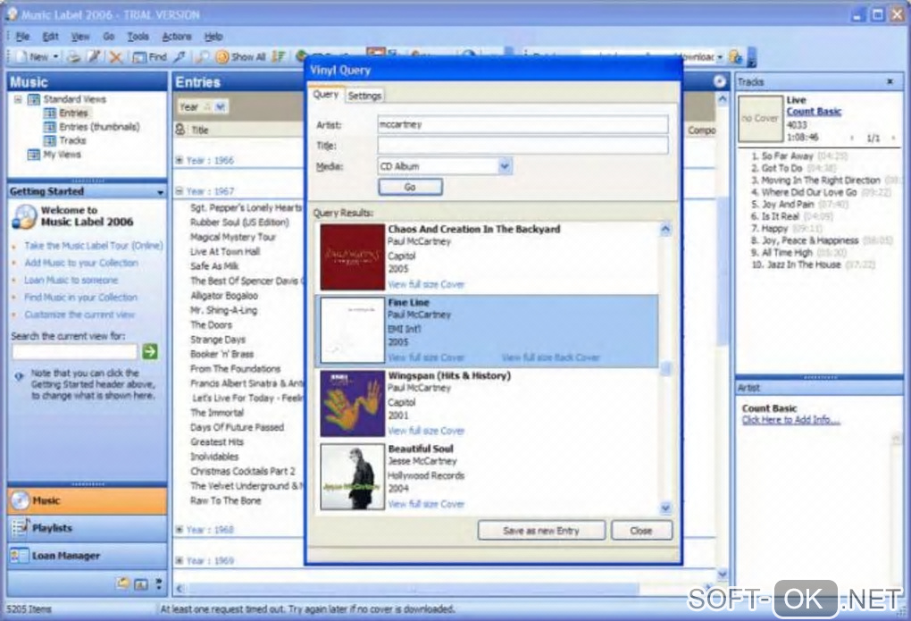Click View full size Back Cover link
The width and height of the screenshot is (911, 621).
click(x=551, y=357)
